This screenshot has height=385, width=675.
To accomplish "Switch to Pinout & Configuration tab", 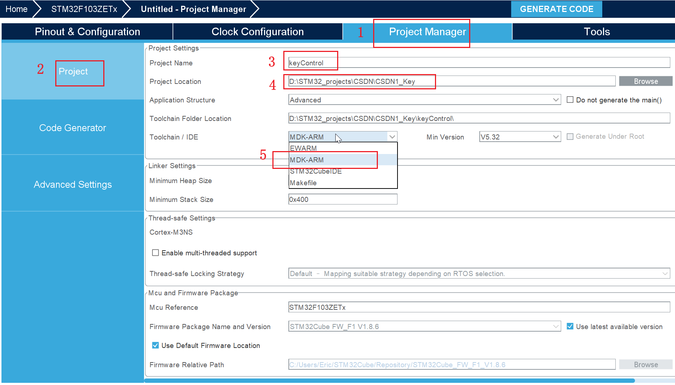I will tap(87, 32).
